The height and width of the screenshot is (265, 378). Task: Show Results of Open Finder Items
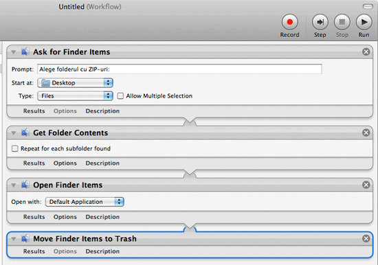[x=34, y=217]
